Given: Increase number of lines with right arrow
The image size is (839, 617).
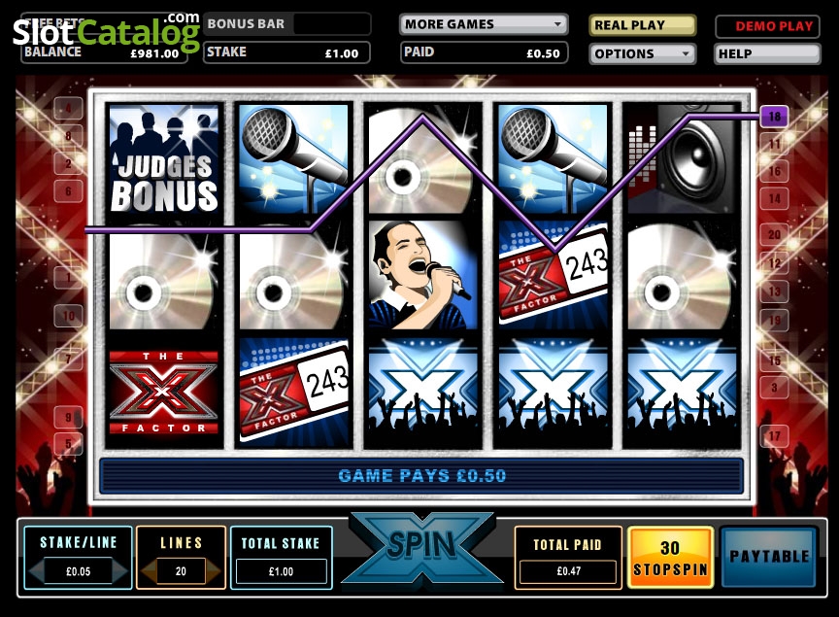Looking at the screenshot, I should coord(213,571).
